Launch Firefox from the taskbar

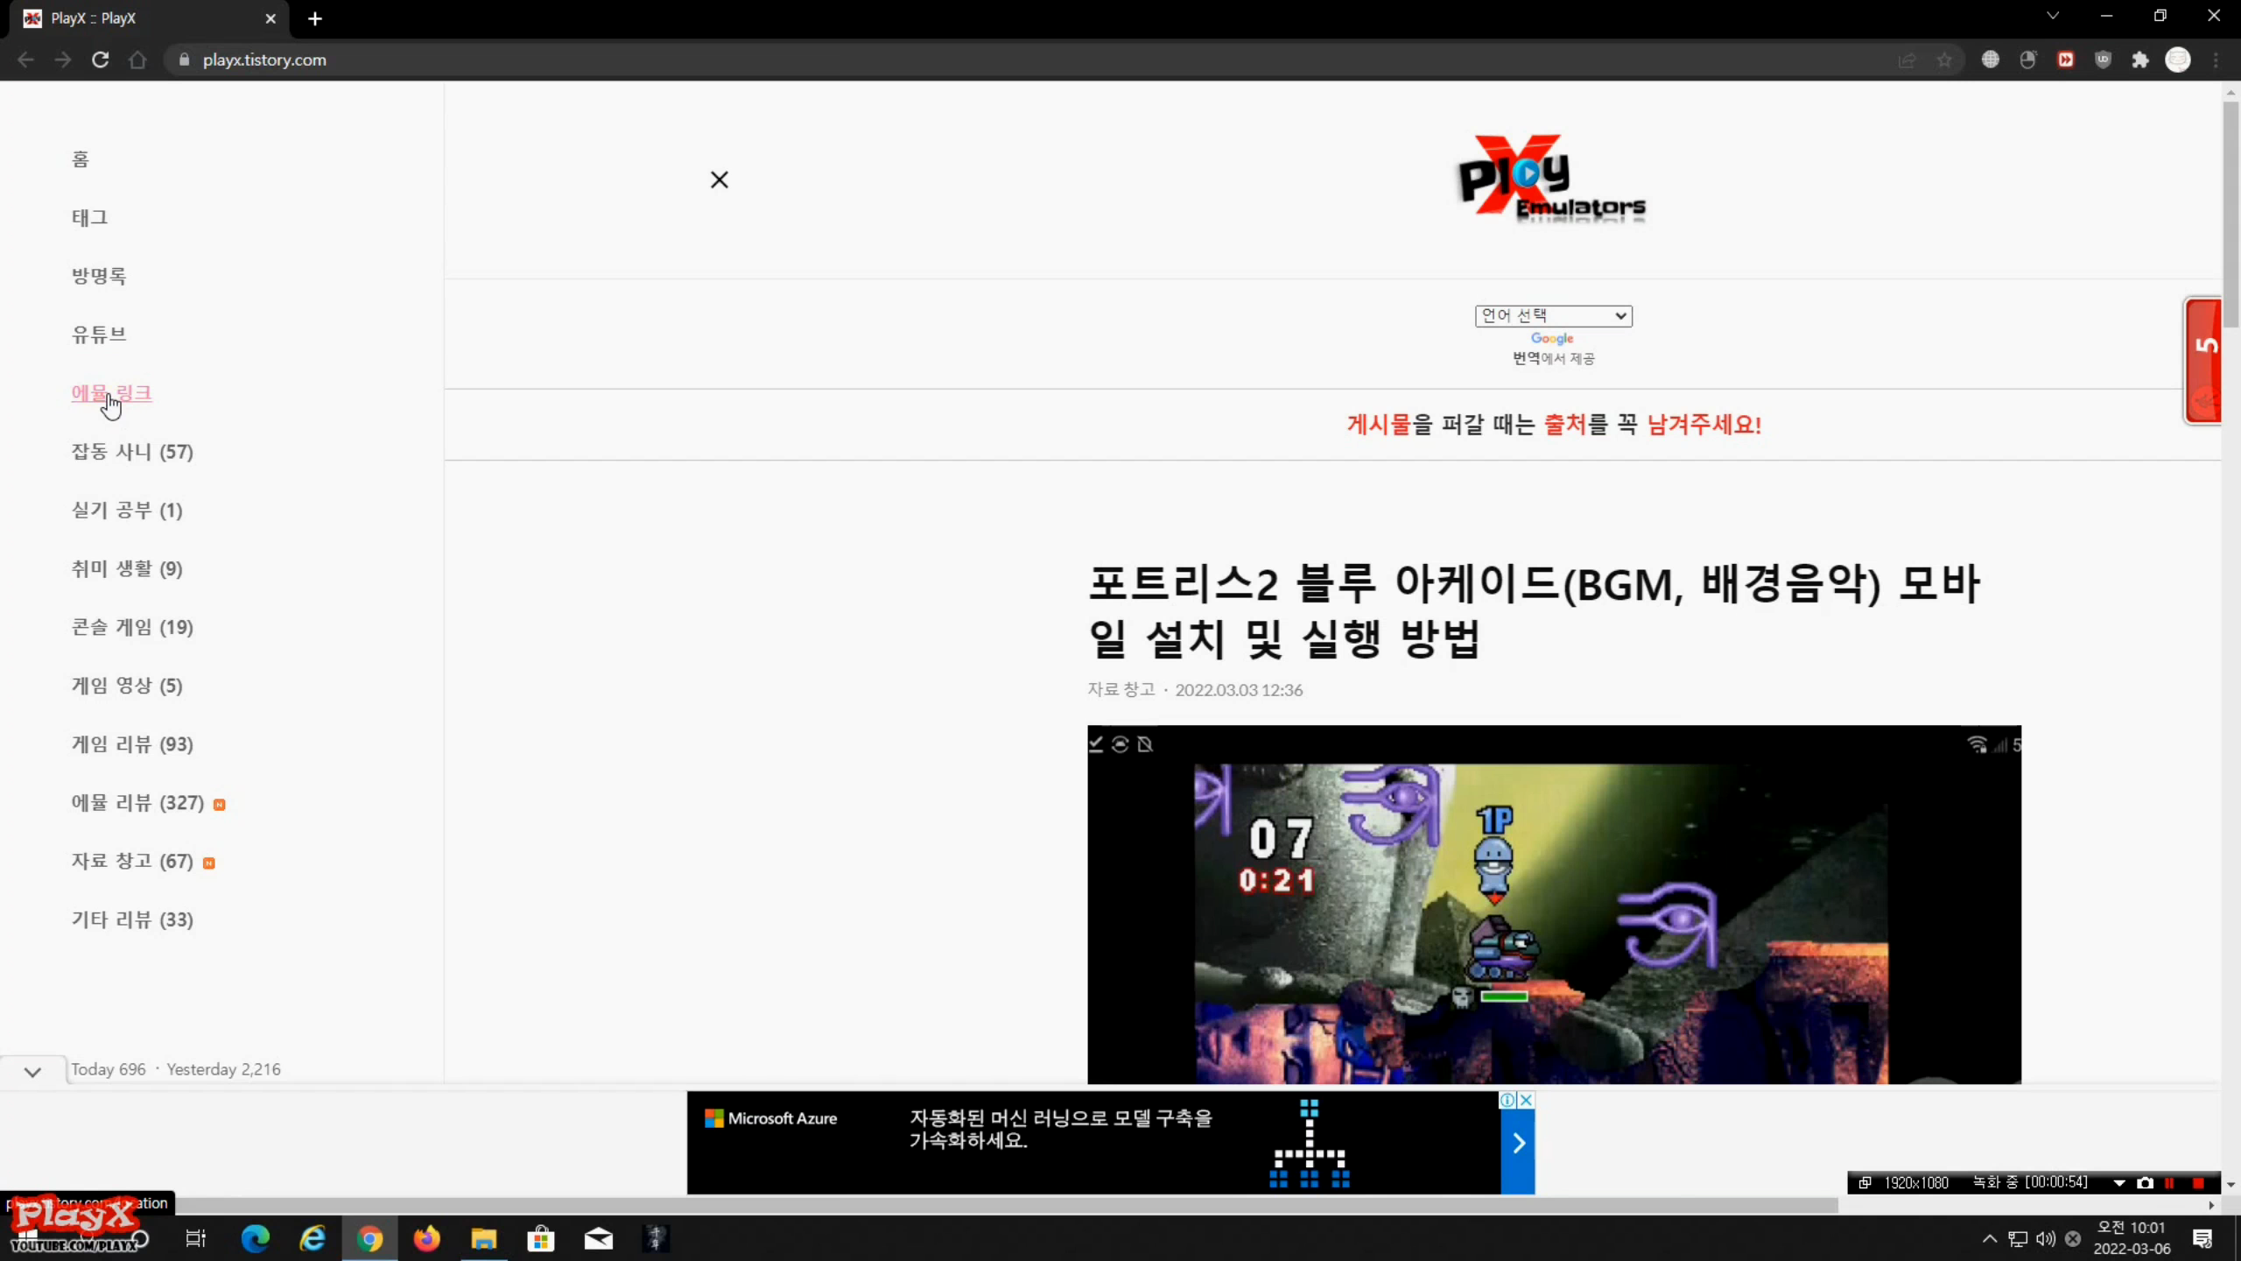point(426,1238)
